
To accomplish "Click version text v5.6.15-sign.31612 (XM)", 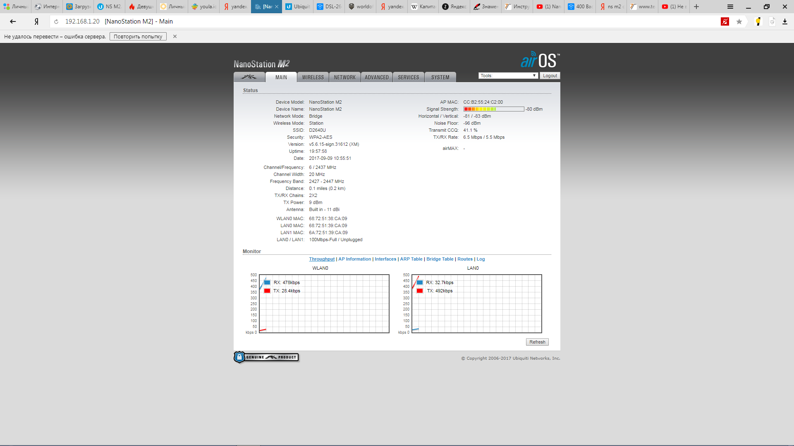I will [x=334, y=144].
